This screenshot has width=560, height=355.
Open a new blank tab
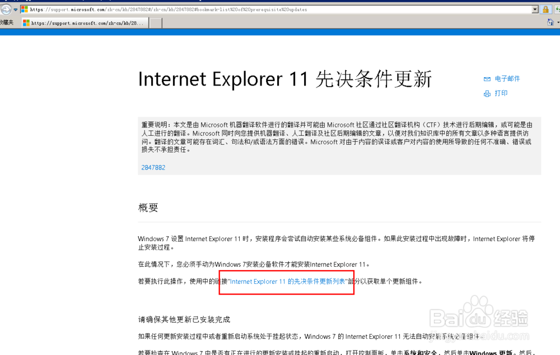155,23
